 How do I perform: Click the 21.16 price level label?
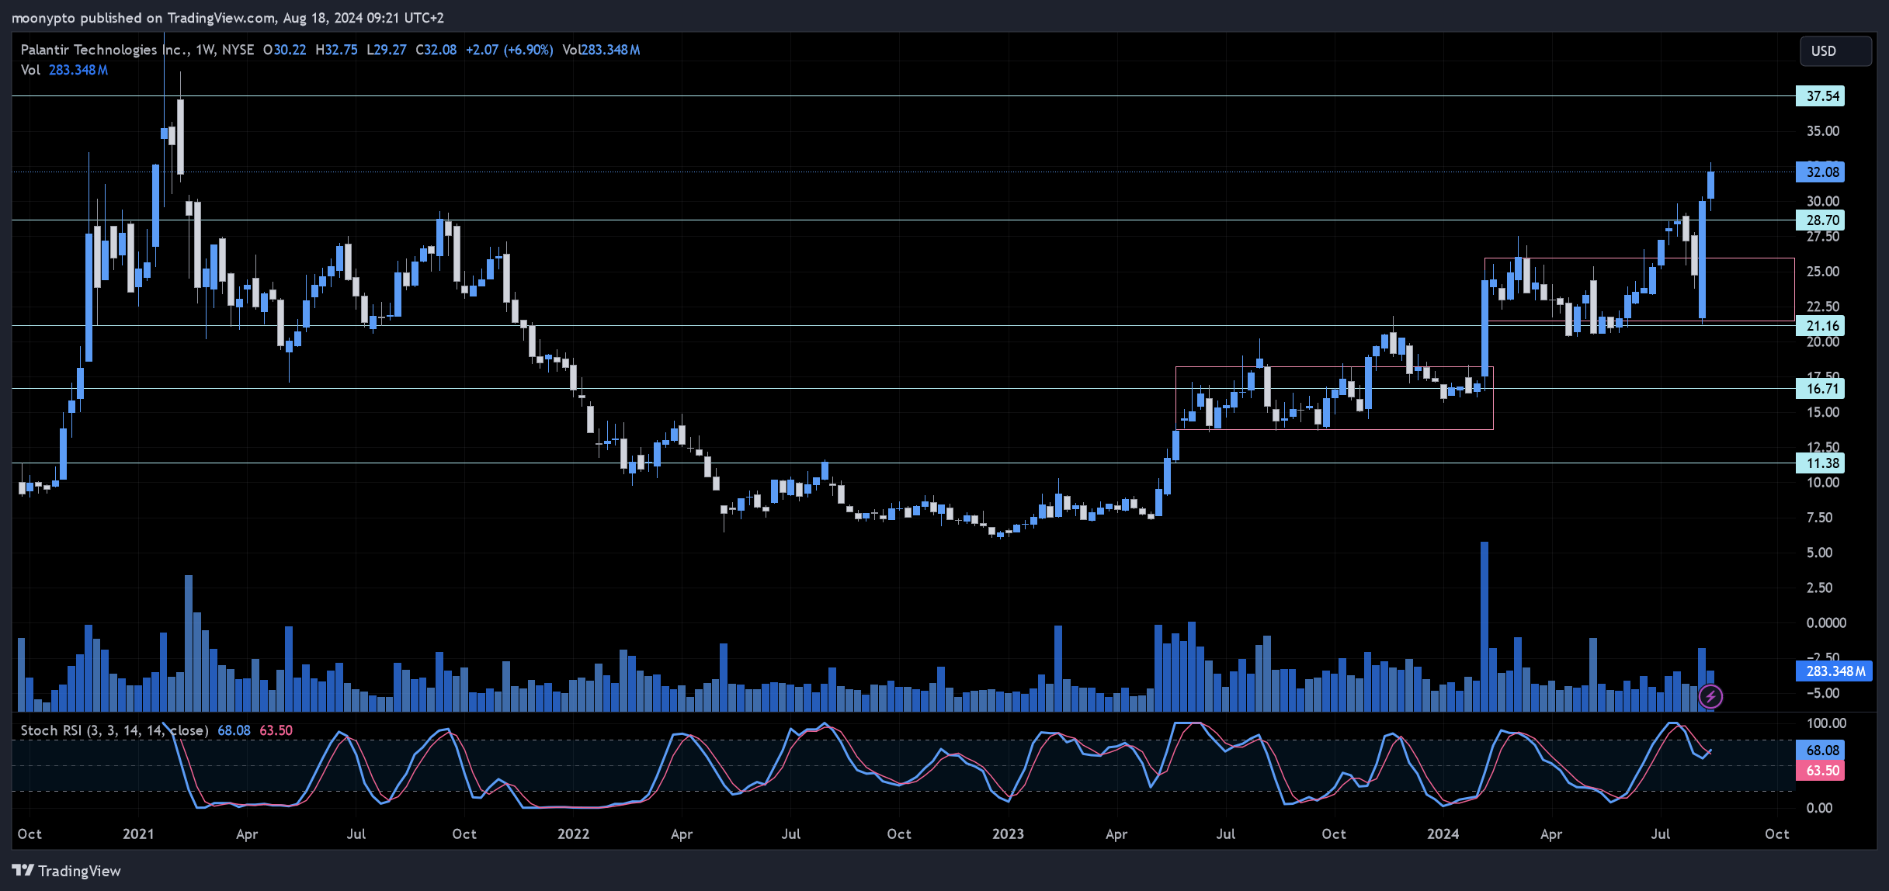click(1821, 326)
